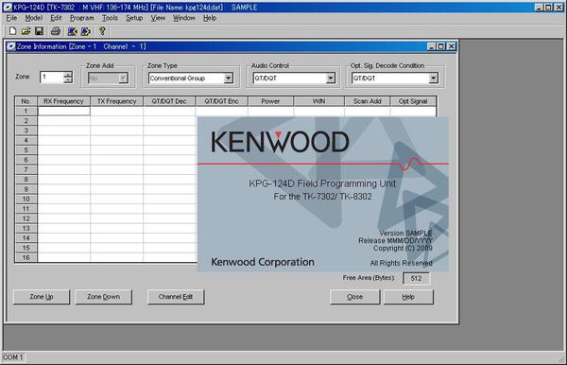Screen dimensions: 567x365
Task: Click the Print toolbar icon
Action: [56, 31]
